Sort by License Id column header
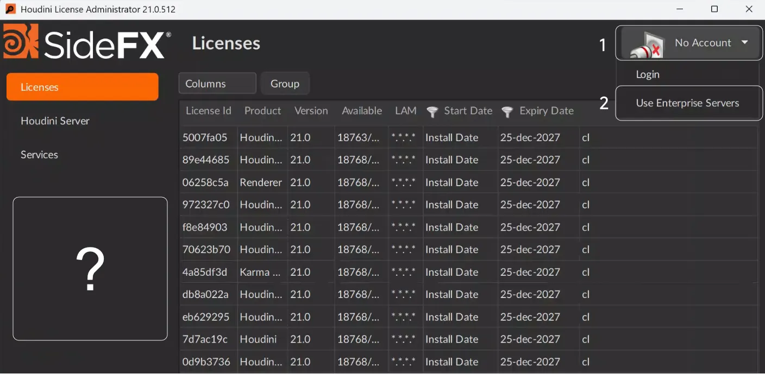 tap(208, 111)
